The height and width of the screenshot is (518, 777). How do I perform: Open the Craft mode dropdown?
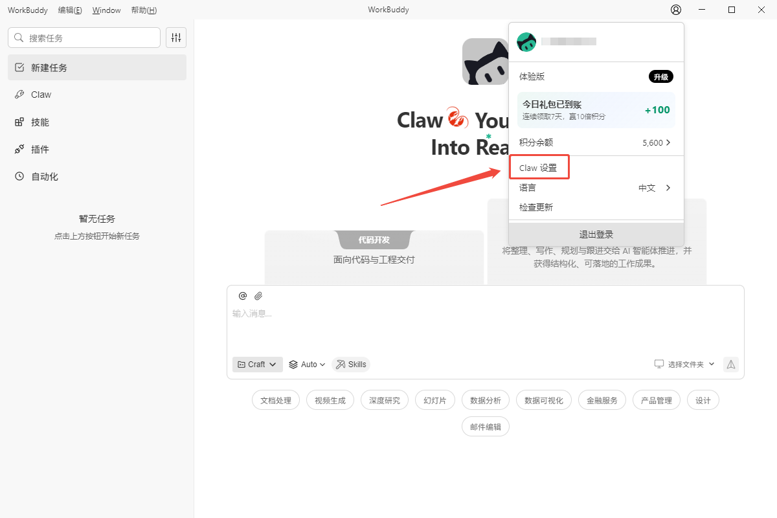[258, 365]
